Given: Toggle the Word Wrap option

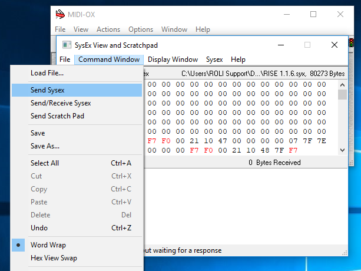Looking at the screenshot, I should [48, 245].
